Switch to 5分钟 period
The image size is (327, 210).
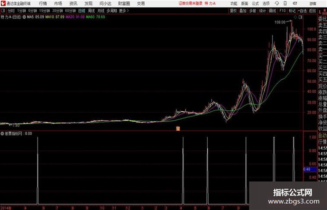[32, 10]
